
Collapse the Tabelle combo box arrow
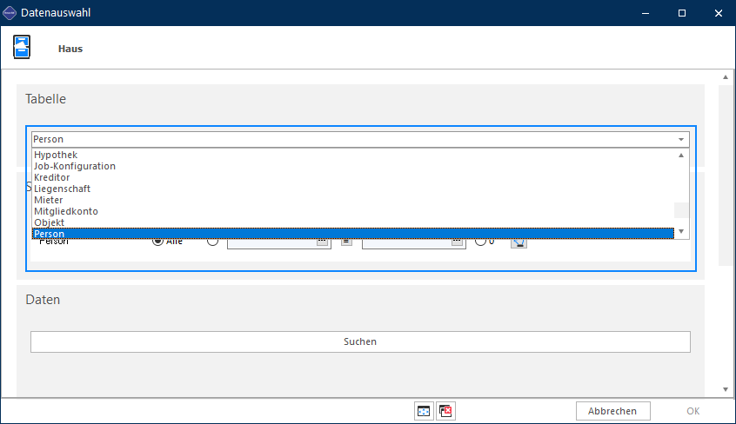point(681,139)
